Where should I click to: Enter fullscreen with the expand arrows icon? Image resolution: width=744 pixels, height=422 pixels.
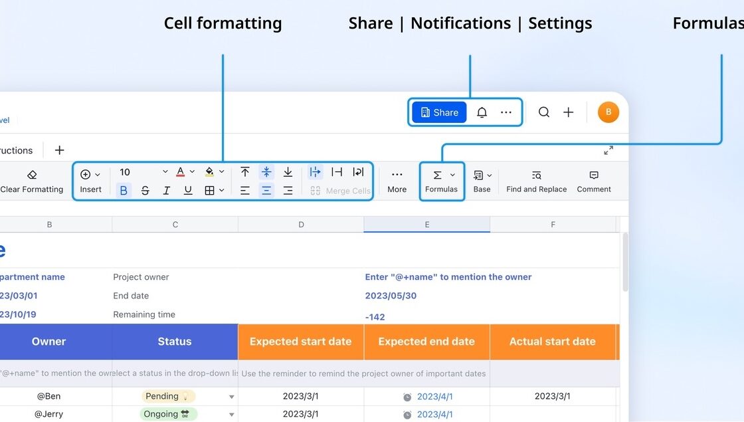[608, 150]
